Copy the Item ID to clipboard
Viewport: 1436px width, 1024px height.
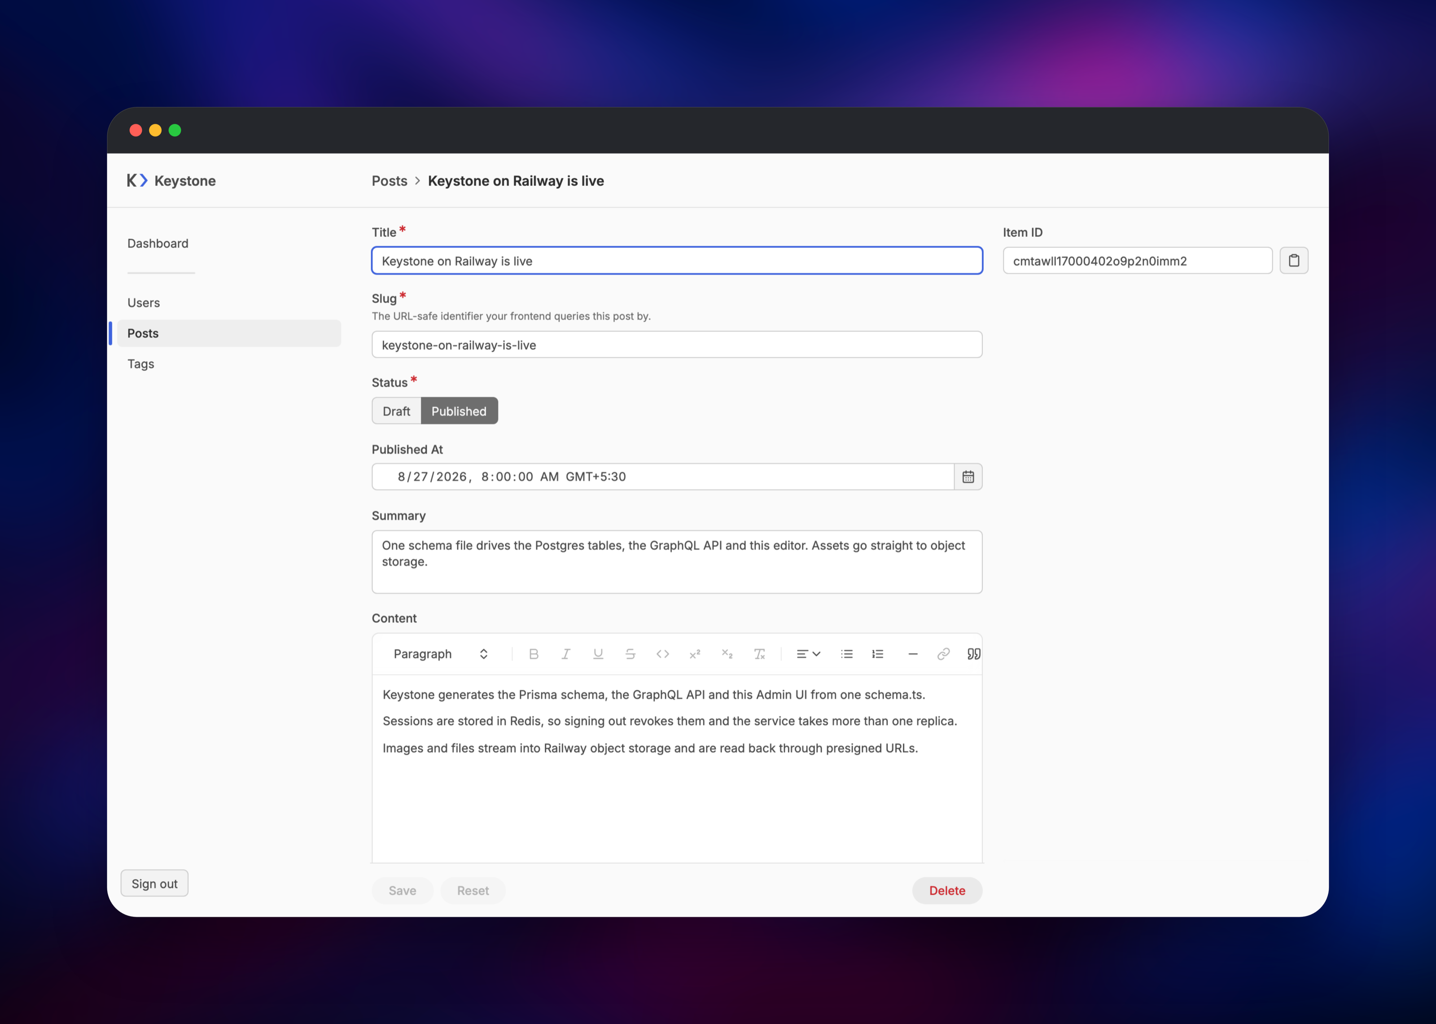[1294, 260]
